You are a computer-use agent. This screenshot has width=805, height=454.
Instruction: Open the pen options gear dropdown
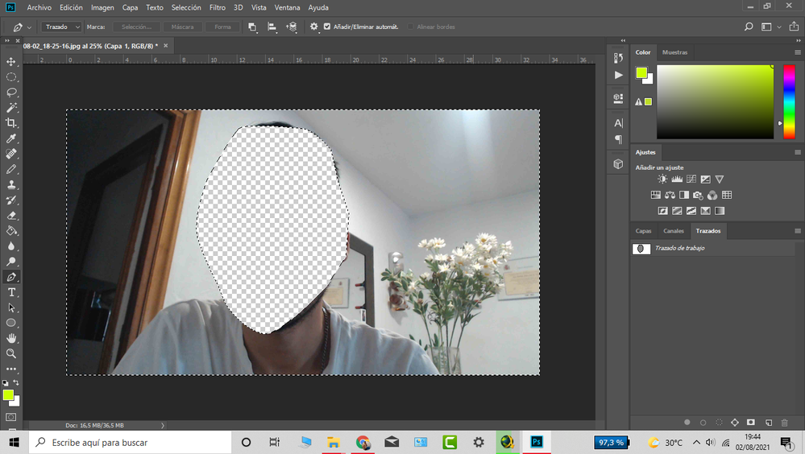313,27
